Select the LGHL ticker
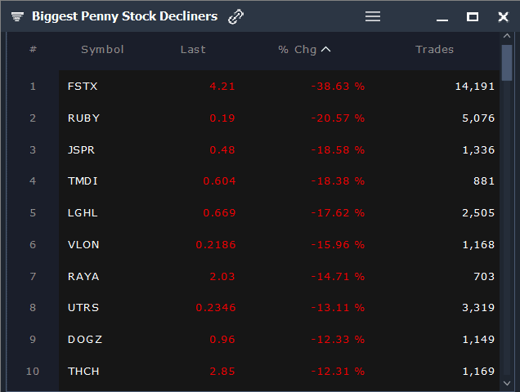This screenshot has width=520, height=392. (83, 213)
